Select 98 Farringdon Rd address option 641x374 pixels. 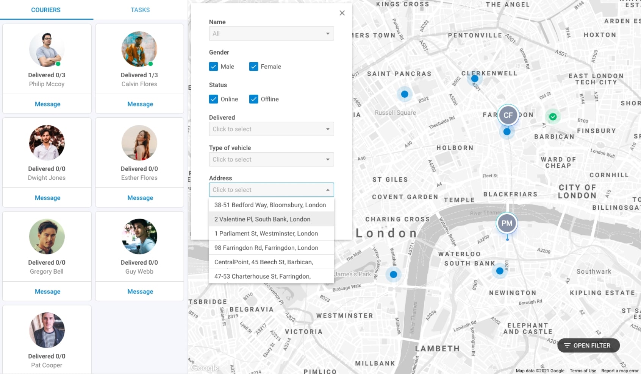coord(272,248)
